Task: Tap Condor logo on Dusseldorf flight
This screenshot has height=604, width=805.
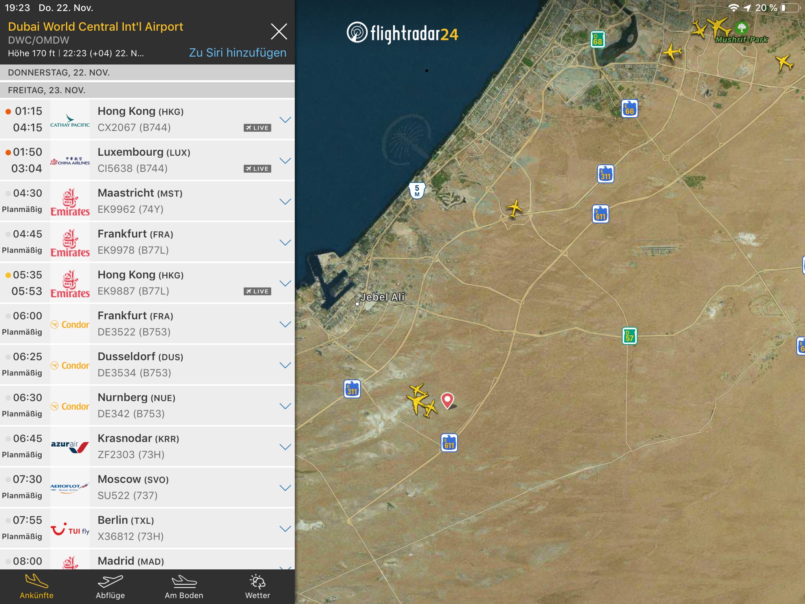Action: coord(70,365)
